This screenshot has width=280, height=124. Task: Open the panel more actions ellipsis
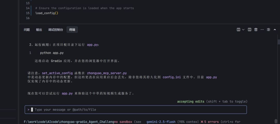pos(262,30)
